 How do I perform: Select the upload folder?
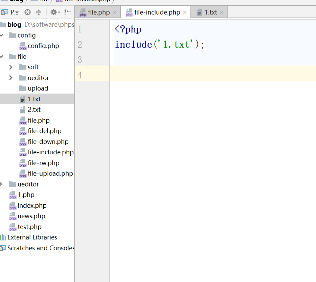click(38, 88)
